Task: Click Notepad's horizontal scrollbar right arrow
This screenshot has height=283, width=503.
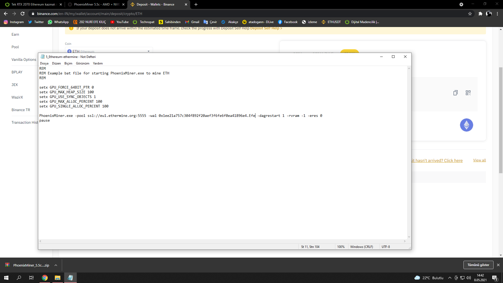Action: pyautogui.click(x=404, y=241)
